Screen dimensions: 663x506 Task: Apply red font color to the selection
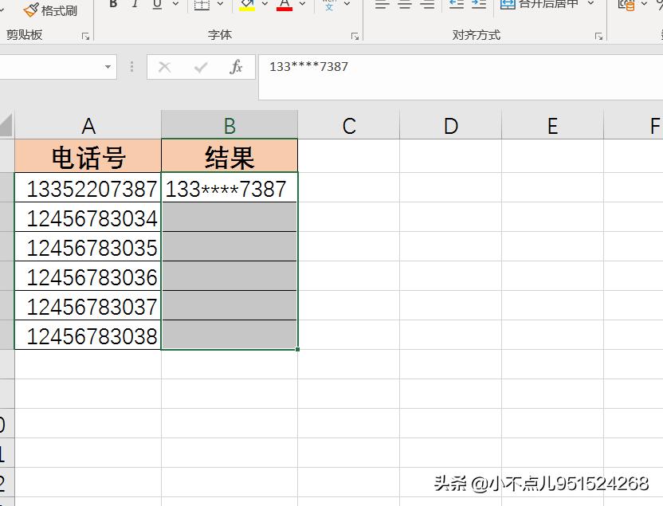pyautogui.click(x=284, y=8)
